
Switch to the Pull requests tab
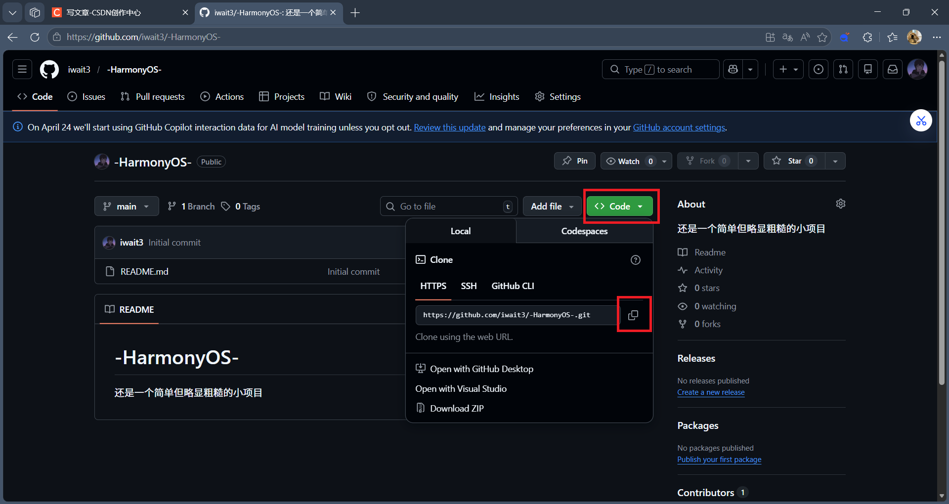153,97
